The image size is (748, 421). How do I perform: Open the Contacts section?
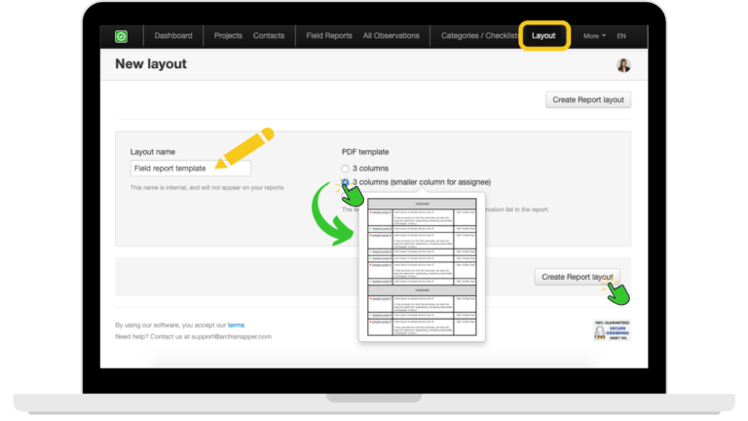[x=269, y=36]
